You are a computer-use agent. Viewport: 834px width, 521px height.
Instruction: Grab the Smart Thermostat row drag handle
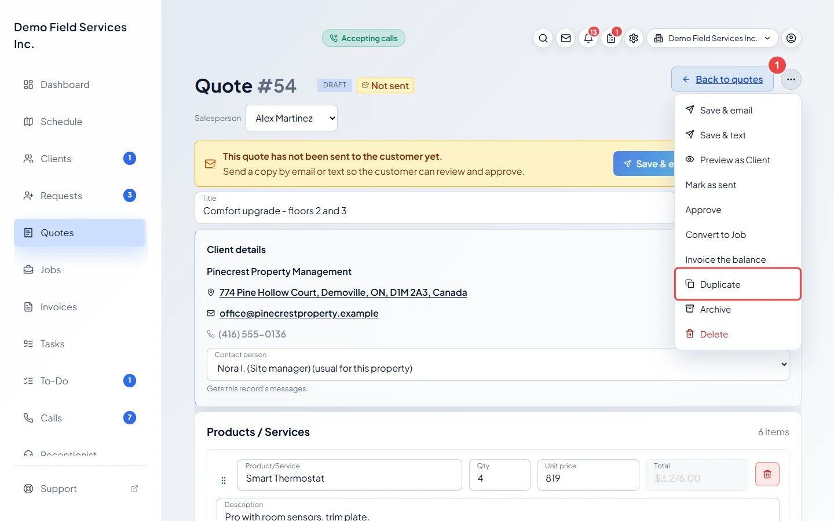click(x=224, y=480)
